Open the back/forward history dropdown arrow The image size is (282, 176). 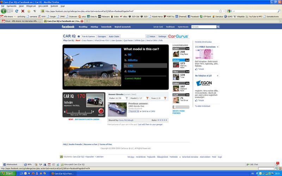[x=12, y=11]
